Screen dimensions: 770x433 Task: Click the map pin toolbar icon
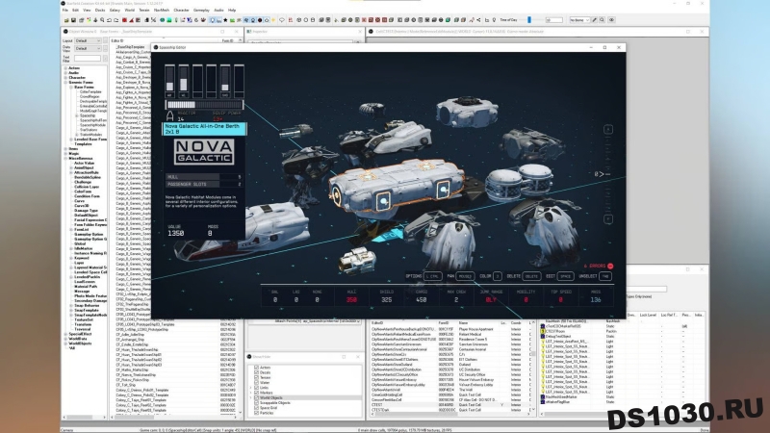pos(494,20)
